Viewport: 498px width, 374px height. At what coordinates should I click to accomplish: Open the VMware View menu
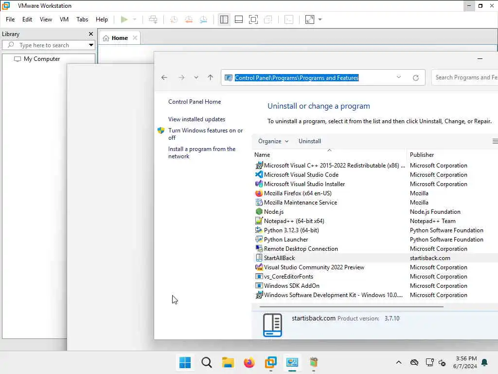click(46, 19)
